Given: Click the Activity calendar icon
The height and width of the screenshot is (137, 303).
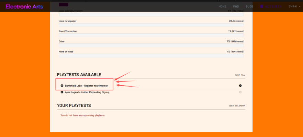Looking at the screenshot, I should 261,7.
